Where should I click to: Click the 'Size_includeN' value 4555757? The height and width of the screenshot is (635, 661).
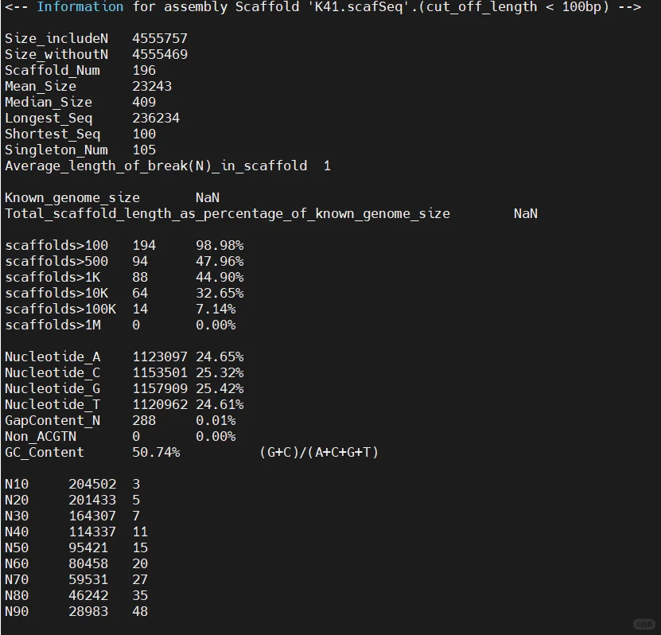[x=160, y=38]
